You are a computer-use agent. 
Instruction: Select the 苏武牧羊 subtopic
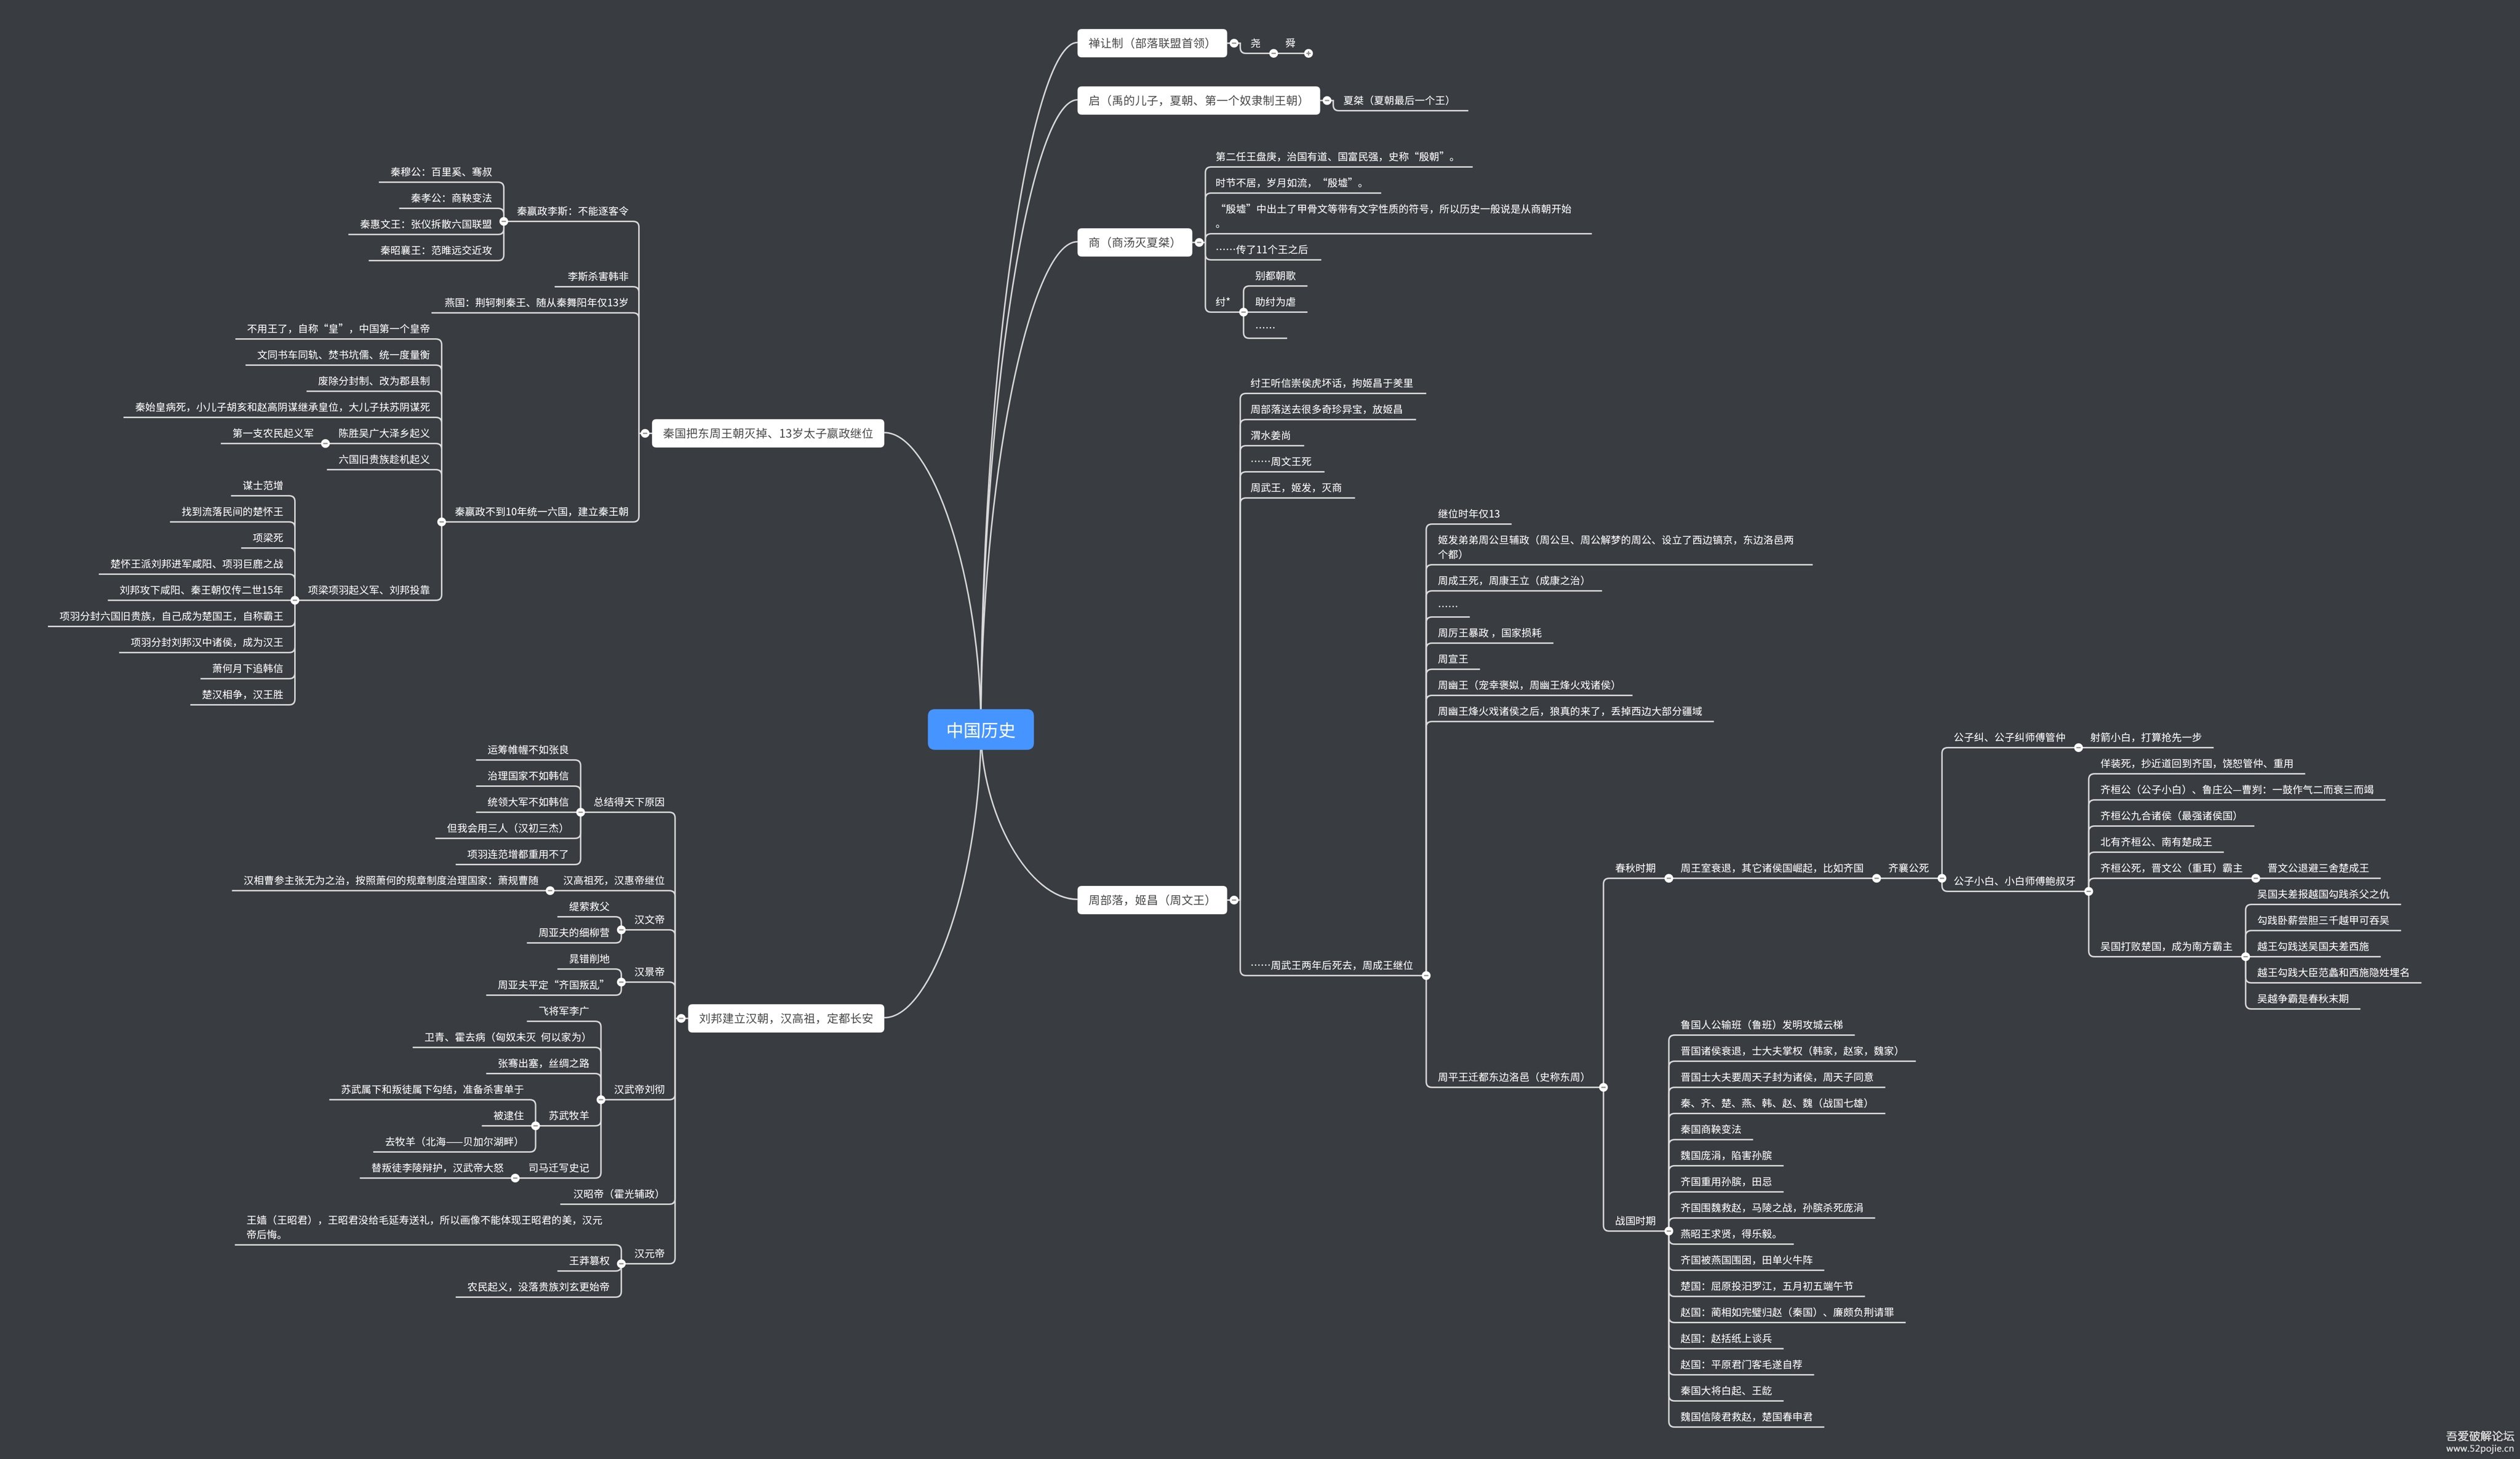pos(568,1115)
